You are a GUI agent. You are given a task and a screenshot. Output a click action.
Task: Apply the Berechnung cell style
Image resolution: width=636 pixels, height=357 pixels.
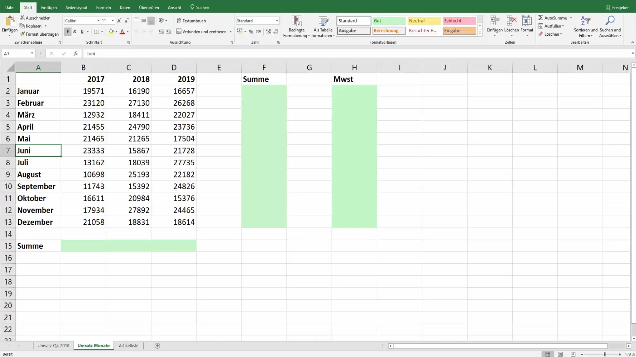(389, 31)
